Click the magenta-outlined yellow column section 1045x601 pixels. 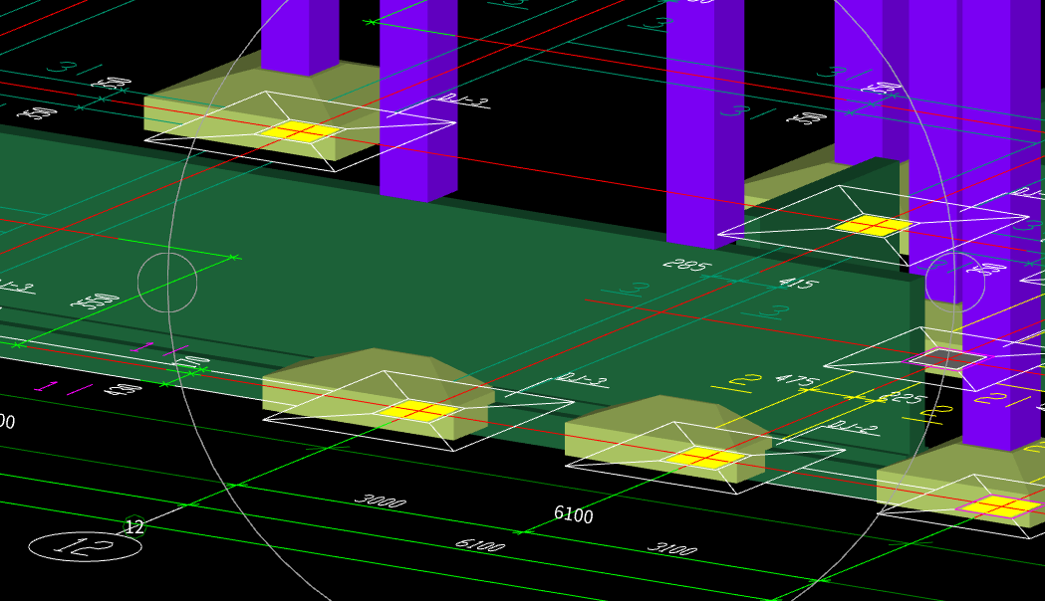pyautogui.click(x=999, y=505)
